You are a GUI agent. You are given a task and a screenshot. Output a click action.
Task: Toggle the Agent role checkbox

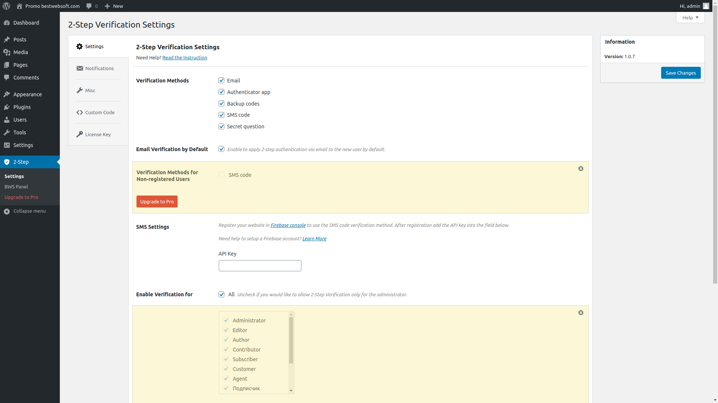(226, 378)
